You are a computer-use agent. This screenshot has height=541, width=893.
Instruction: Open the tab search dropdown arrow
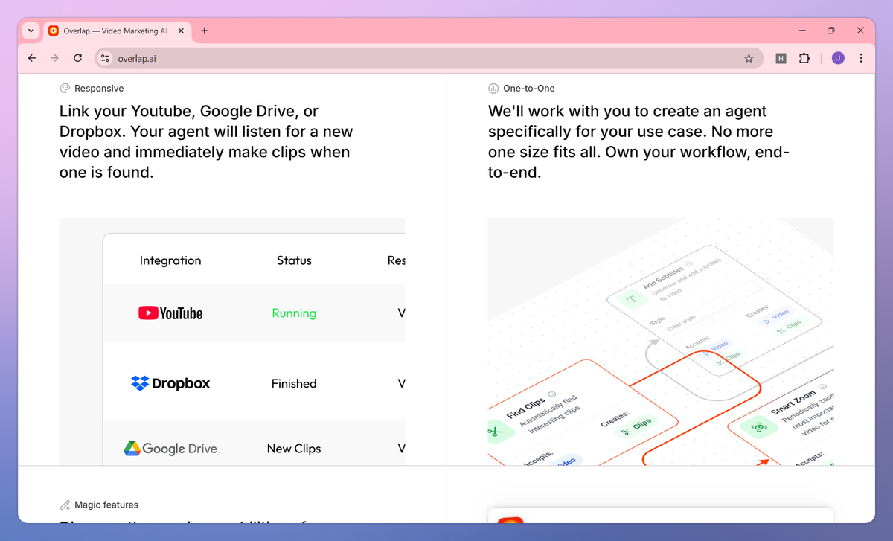[x=31, y=31]
